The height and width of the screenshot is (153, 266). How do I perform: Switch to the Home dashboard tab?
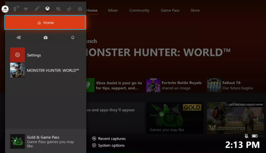92,10
